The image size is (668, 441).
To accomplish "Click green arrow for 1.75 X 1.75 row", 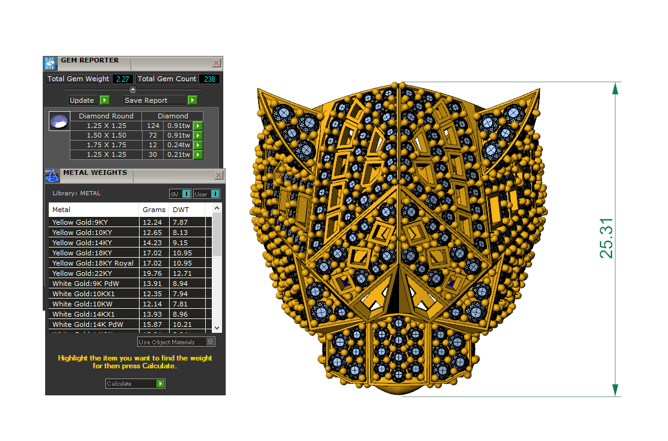I will (198, 145).
